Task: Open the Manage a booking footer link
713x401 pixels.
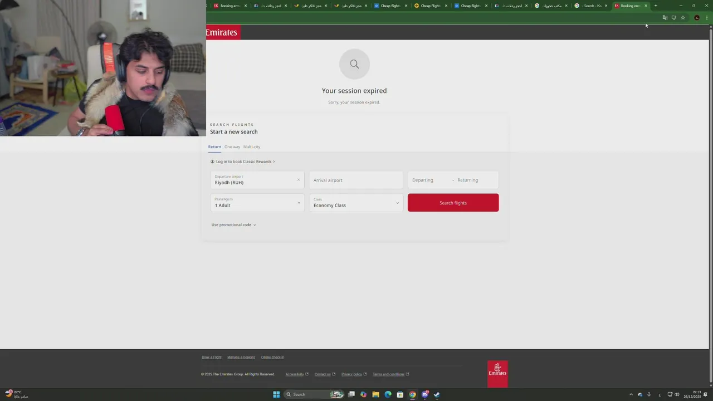Action: click(x=241, y=357)
